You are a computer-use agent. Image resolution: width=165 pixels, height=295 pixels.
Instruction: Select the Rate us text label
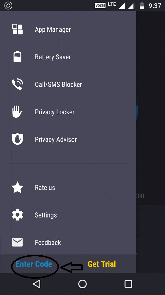[45, 187]
